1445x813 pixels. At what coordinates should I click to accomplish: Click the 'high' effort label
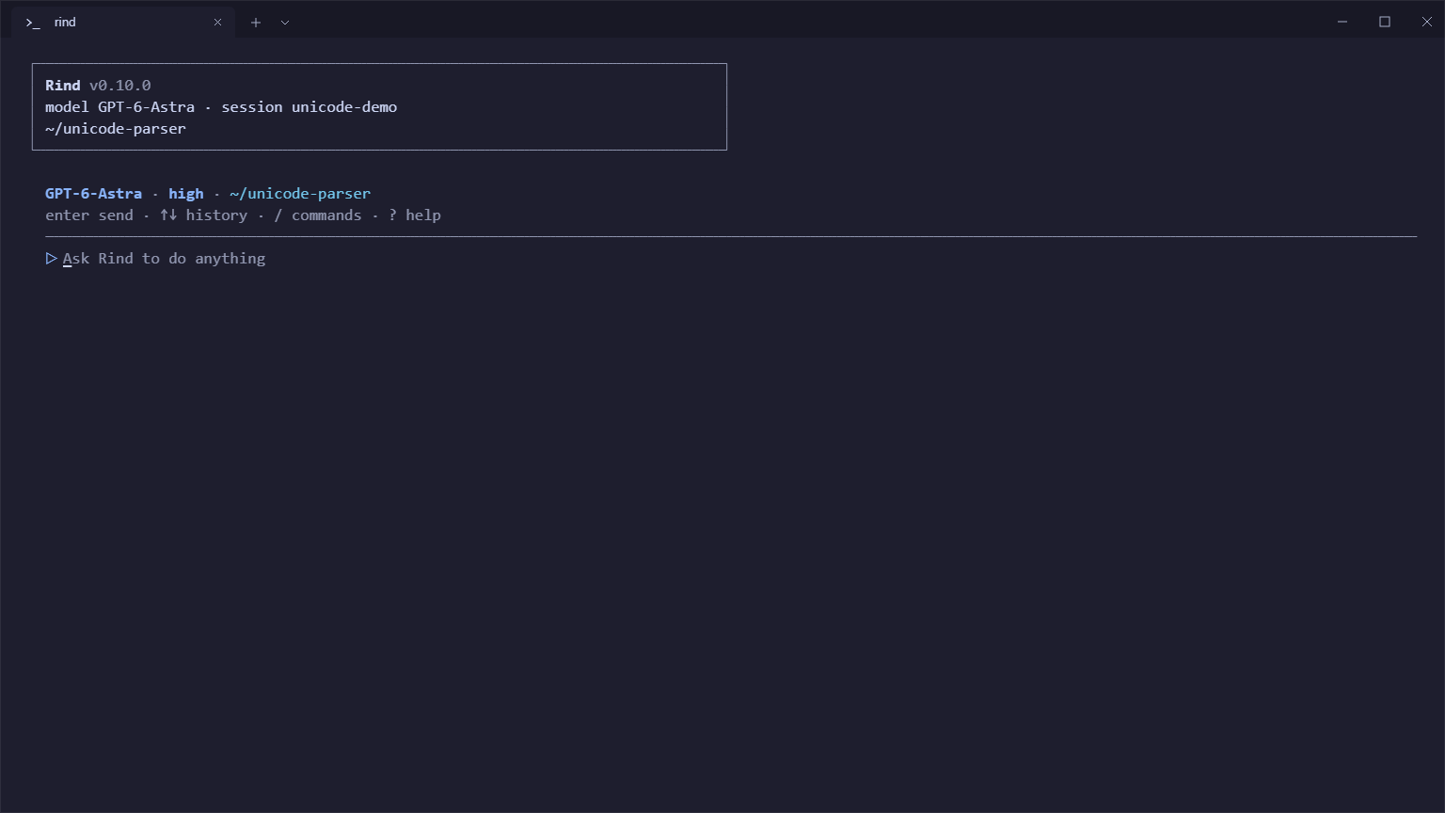[185, 193]
